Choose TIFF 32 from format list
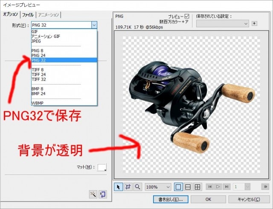Screen dimensions: 273x209 pyautogui.click(x=64, y=79)
